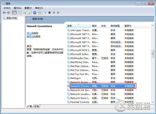This screenshot has height=114, width=156.
Task: Select the Microsoft Softw... service
Action: click(x=101, y=54)
